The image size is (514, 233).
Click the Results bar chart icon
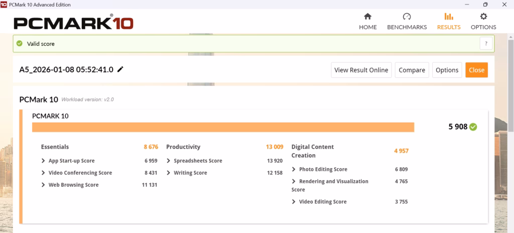448,17
